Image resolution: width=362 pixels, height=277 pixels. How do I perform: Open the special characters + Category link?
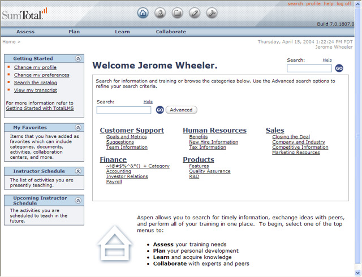coord(138,166)
